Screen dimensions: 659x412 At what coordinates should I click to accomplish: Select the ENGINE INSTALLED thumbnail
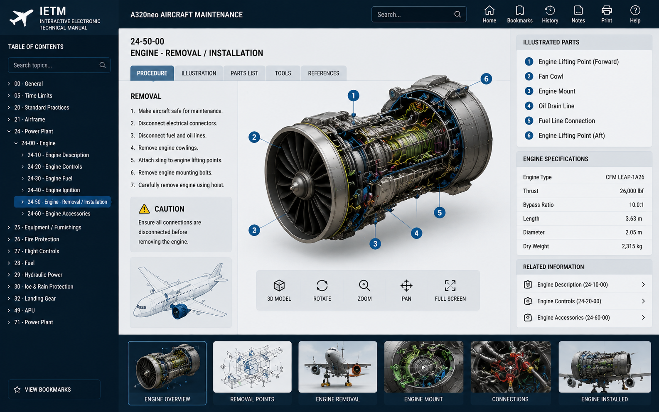click(x=605, y=373)
